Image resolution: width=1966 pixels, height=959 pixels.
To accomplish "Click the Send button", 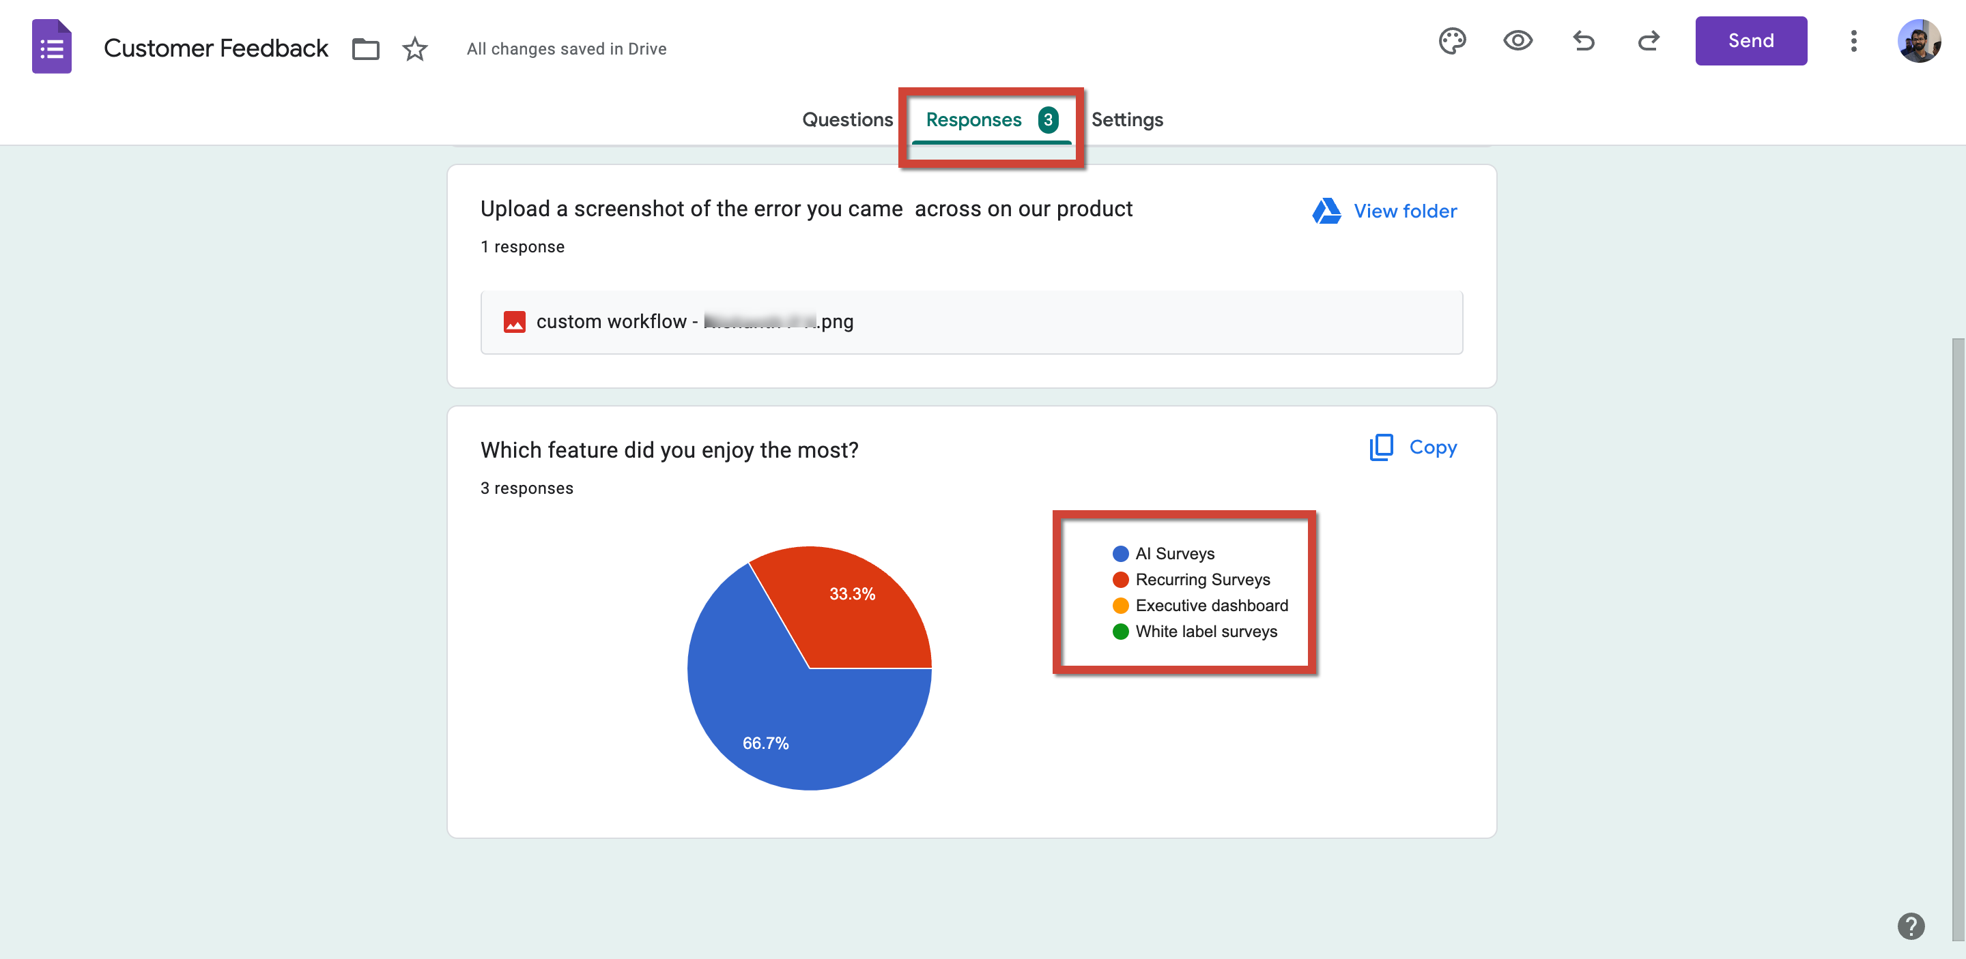I will point(1750,40).
